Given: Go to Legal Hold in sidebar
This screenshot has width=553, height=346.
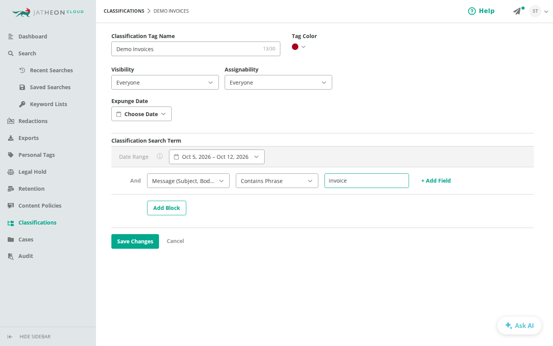Looking at the screenshot, I should (x=32, y=172).
